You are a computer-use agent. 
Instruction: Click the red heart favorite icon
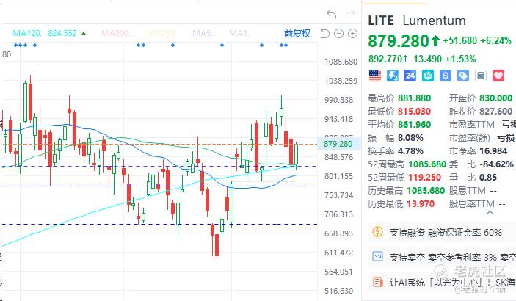point(498,76)
